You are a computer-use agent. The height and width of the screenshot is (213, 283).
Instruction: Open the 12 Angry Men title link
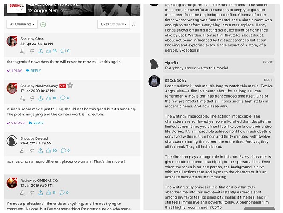[43, 11]
